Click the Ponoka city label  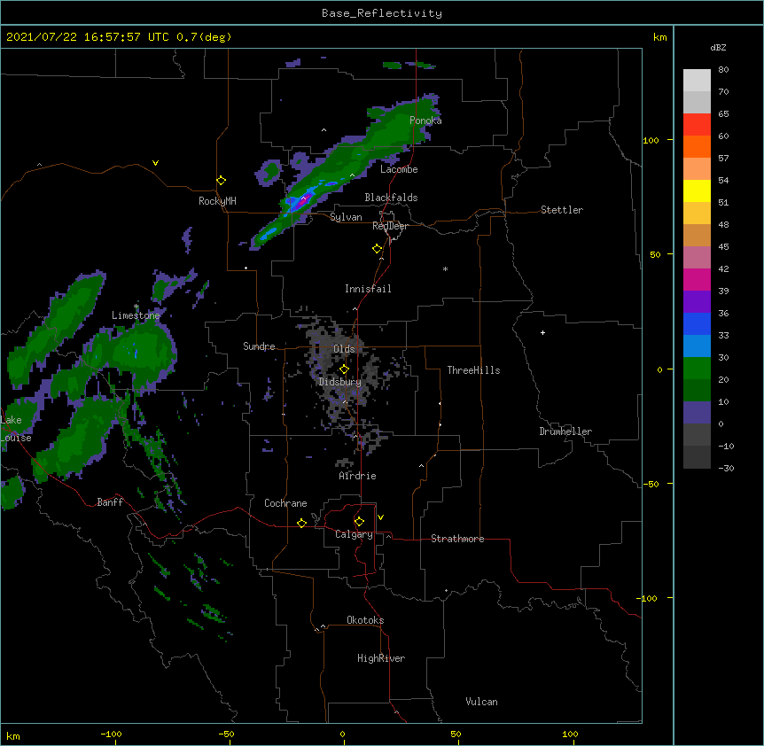click(425, 120)
